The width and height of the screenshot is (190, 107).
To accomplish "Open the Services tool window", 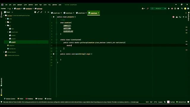I will pyautogui.click(x=48, y=99).
